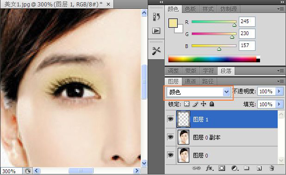The image size is (286, 175).
Task: Switch to the 仿制源 clone source tab
Action: (228, 9)
